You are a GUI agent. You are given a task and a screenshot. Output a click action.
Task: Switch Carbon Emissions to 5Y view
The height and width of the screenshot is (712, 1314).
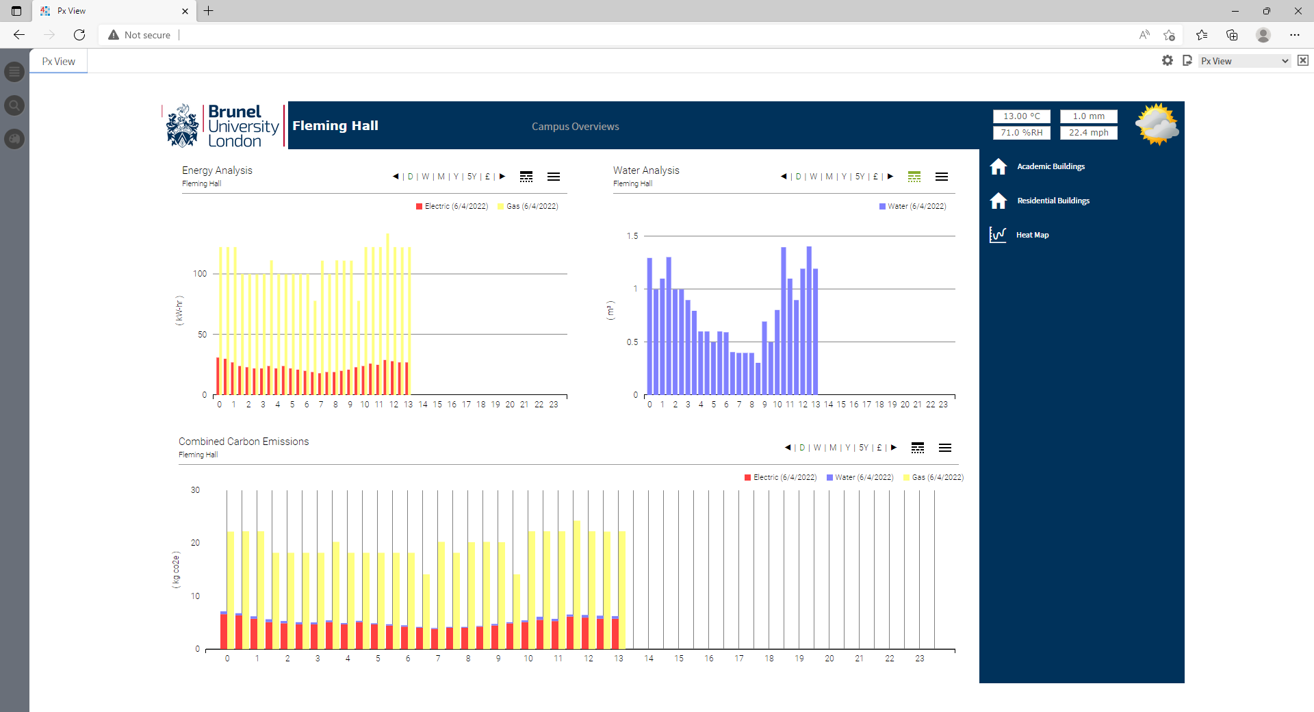864,448
